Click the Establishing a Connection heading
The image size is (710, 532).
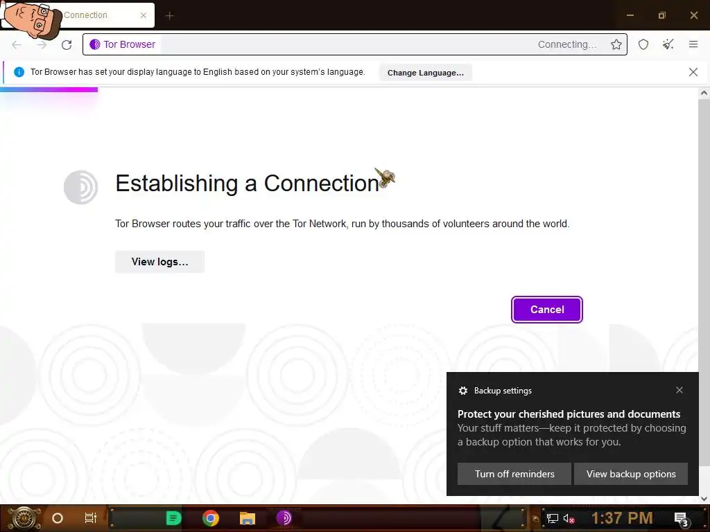[248, 183]
